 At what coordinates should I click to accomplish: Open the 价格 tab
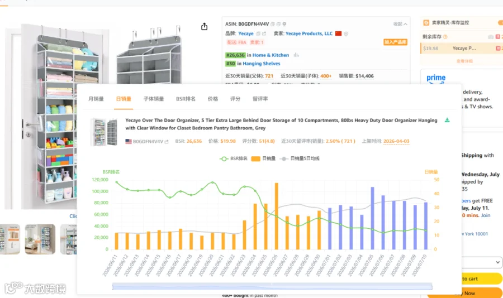(x=213, y=99)
